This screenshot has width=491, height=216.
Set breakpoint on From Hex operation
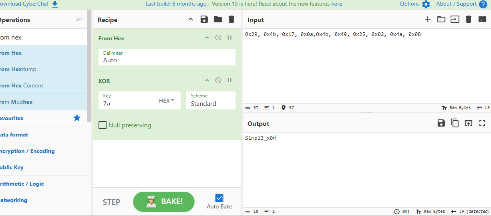pyautogui.click(x=229, y=38)
